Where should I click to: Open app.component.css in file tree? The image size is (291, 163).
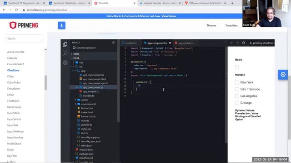(93, 75)
